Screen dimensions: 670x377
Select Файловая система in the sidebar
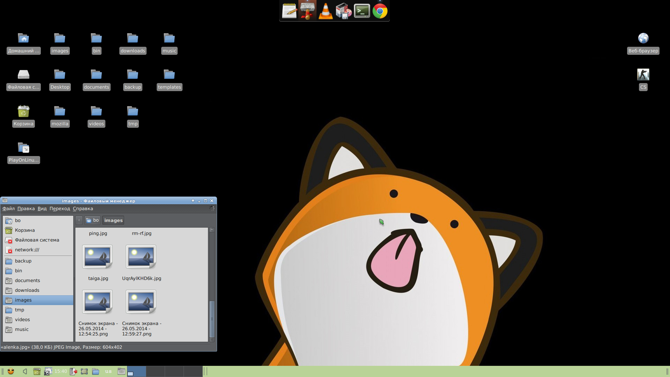pyautogui.click(x=38, y=240)
